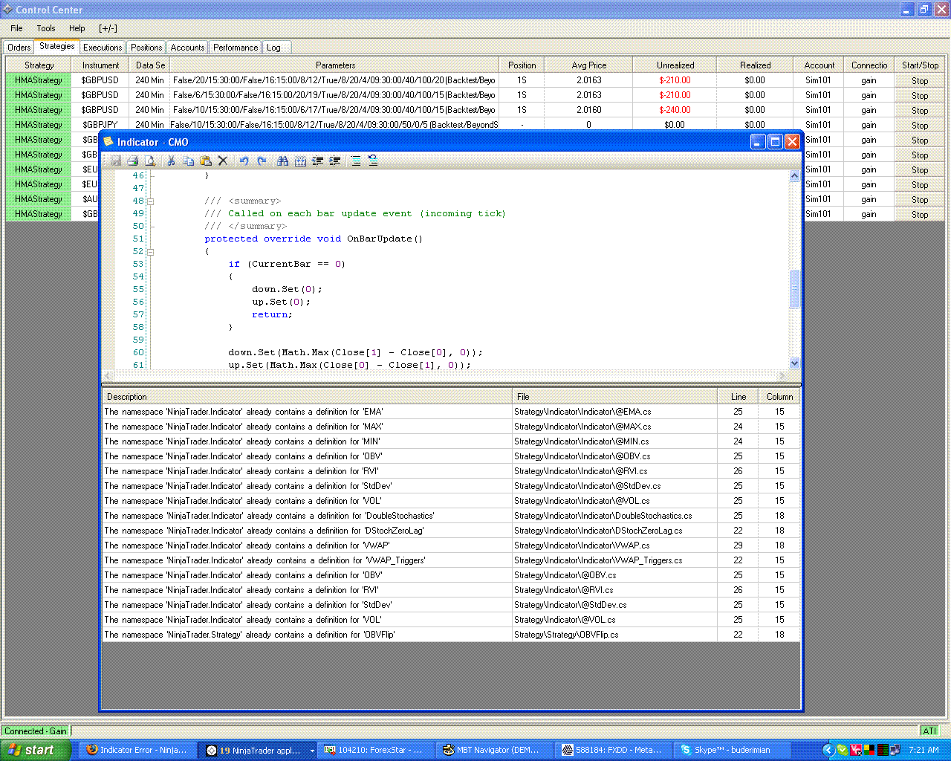Click the 'return;' statement in the code
Viewport: 951px width, 761px height.
pos(272,314)
